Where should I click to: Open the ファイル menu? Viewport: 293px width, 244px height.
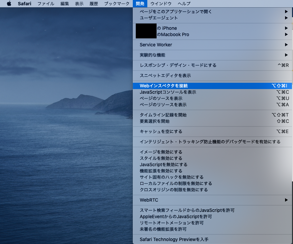[46, 4]
